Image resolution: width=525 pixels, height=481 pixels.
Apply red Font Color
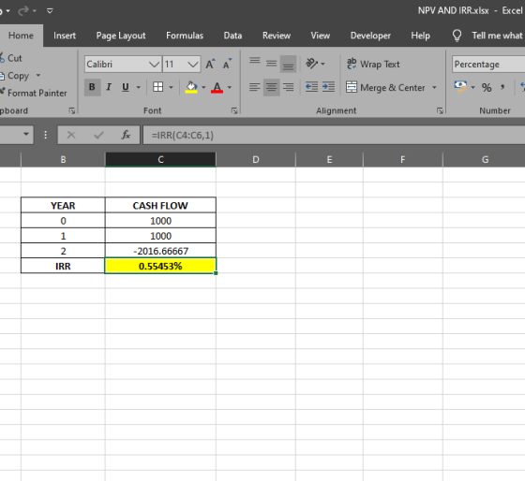[217, 87]
